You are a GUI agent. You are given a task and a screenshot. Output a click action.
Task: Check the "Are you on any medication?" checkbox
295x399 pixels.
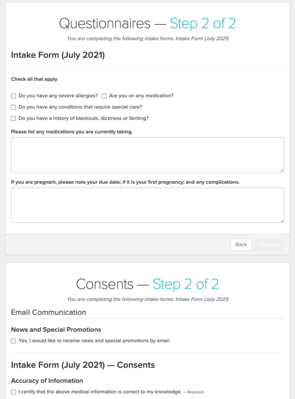point(104,96)
